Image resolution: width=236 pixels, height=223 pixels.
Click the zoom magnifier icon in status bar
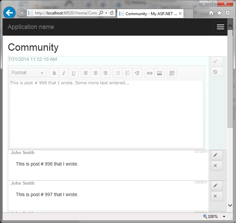[x=205, y=216]
